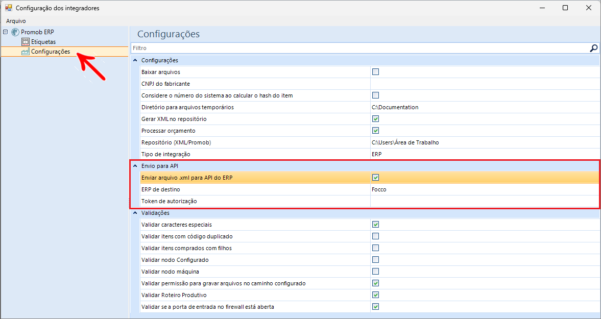Click the C:\Users\Área de Trabalho value
This screenshot has width=601, height=319.
click(x=405, y=142)
